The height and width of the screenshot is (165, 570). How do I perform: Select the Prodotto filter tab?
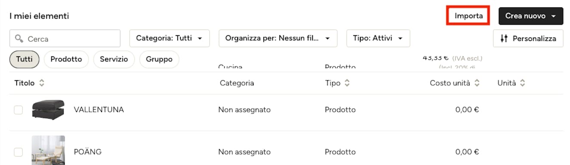pyautogui.click(x=66, y=59)
